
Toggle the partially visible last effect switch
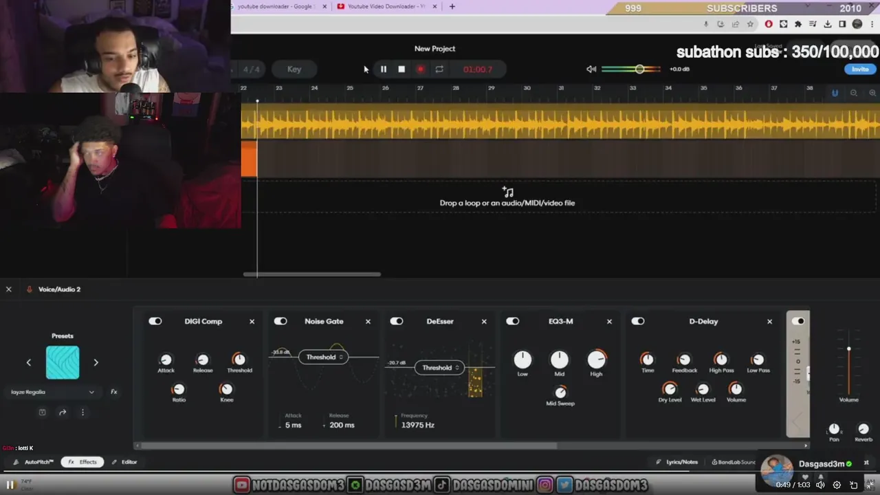(798, 321)
